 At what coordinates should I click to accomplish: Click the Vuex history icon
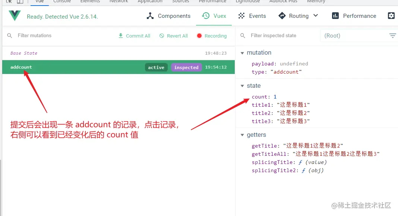tap(206, 16)
